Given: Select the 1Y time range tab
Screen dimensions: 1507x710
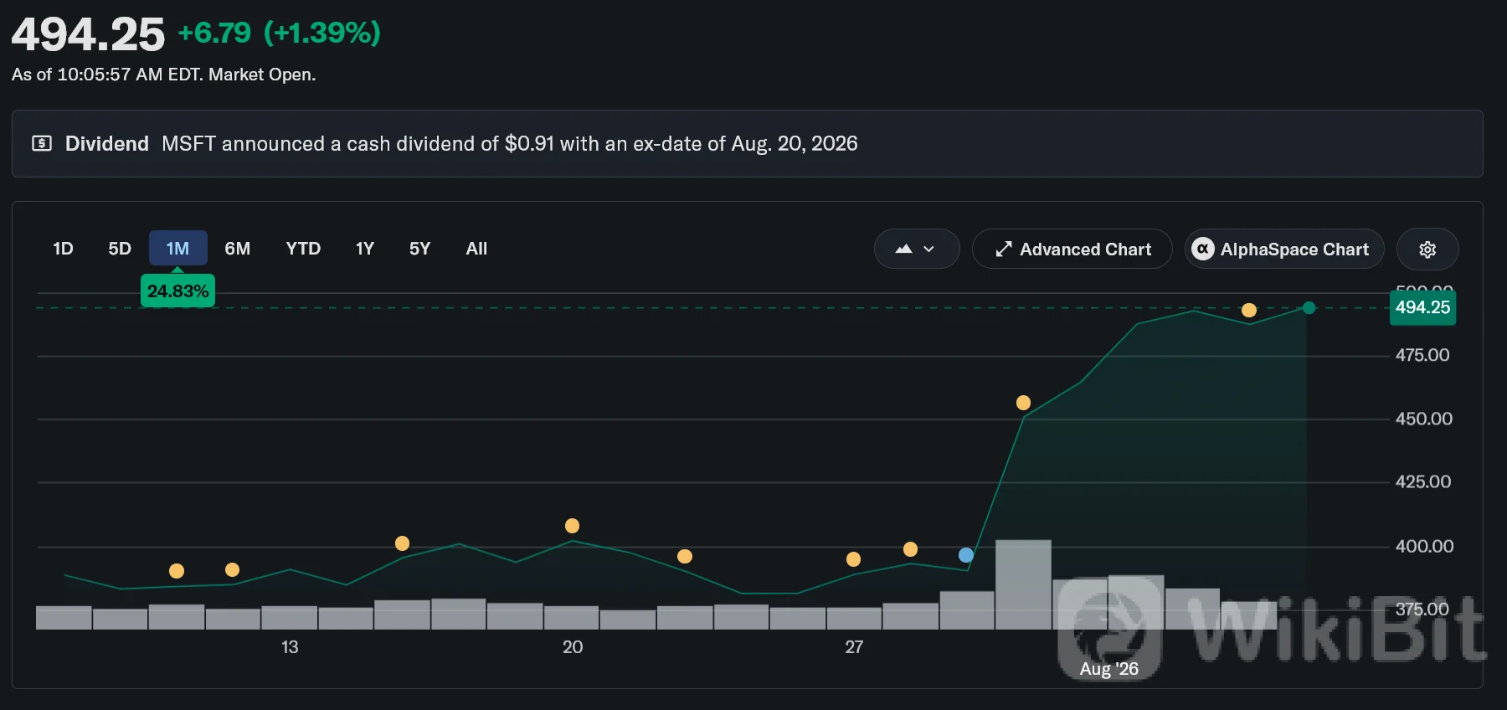Looking at the screenshot, I should pos(364,249).
